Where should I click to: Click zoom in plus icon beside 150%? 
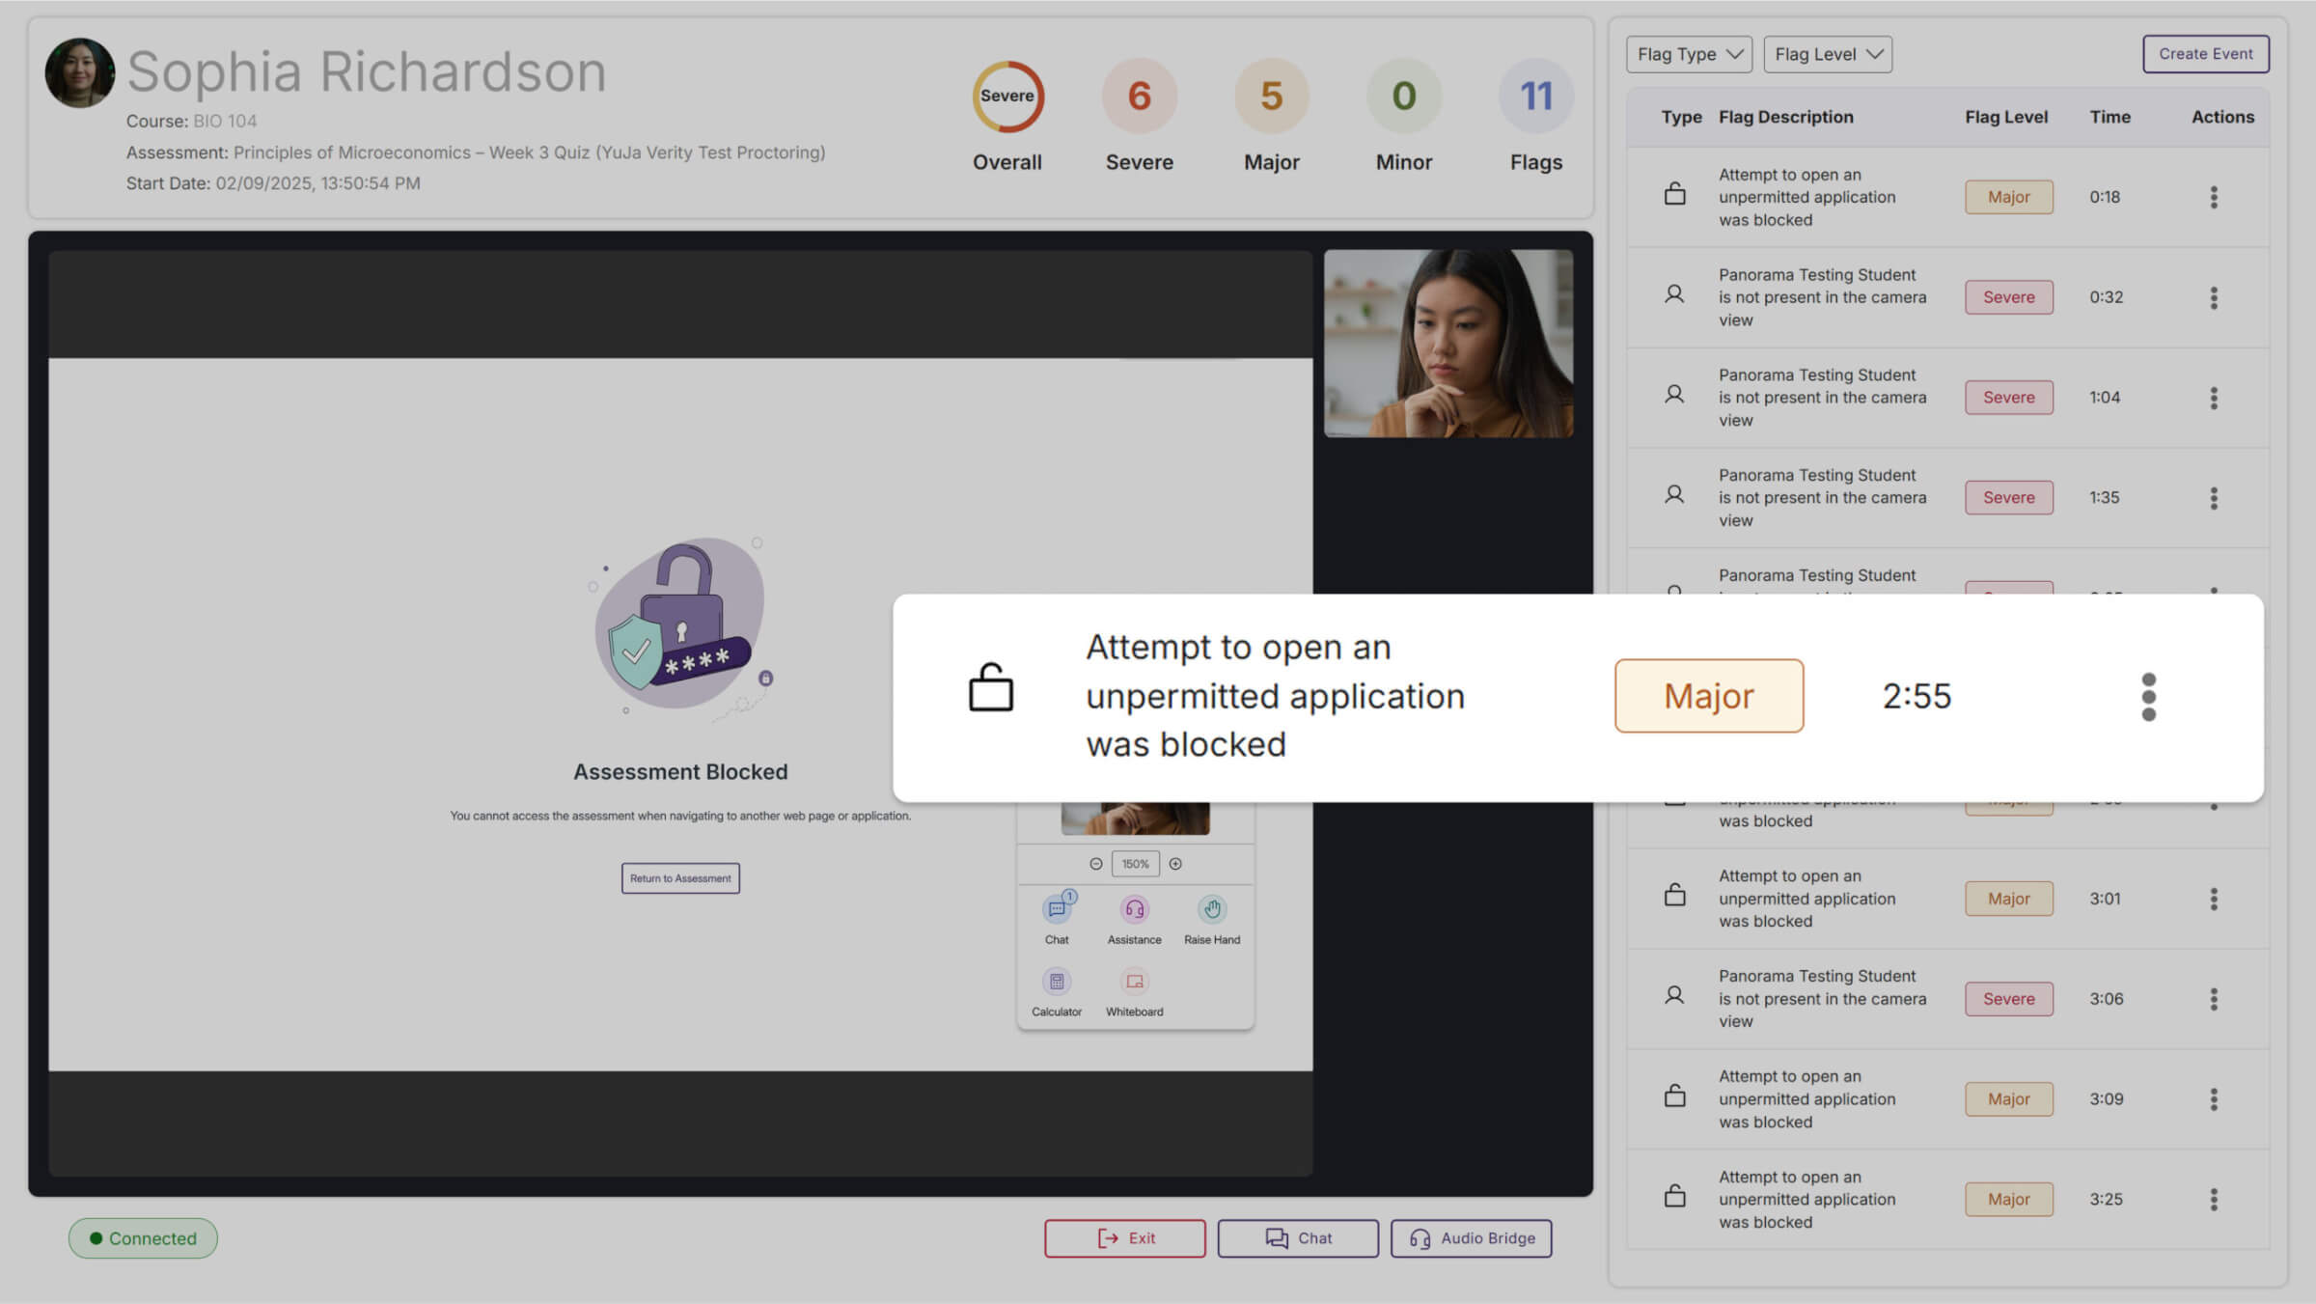coord(1175,864)
